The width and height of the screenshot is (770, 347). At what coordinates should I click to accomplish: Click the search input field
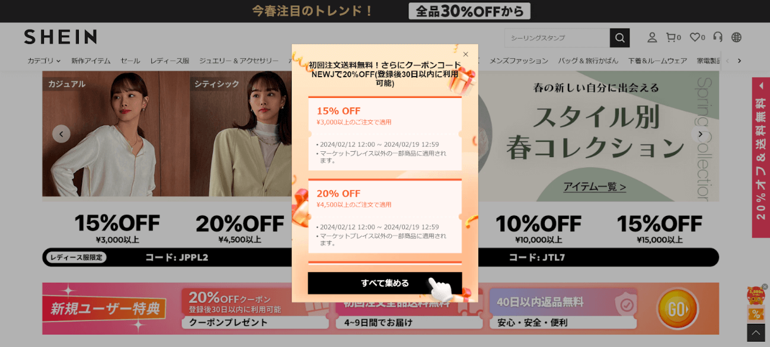[x=557, y=38]
